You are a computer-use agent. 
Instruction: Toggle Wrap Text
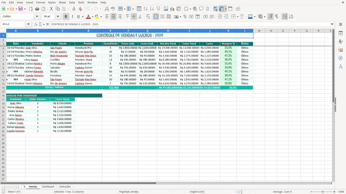[x=148, y=17]
